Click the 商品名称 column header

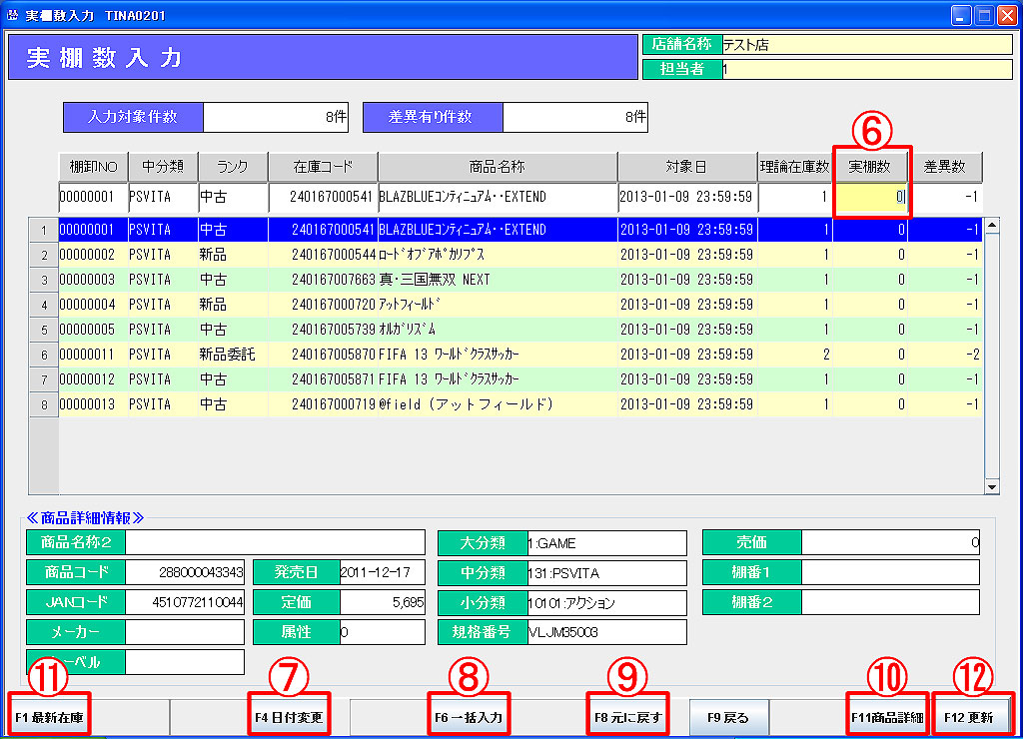tap(497, 167)
